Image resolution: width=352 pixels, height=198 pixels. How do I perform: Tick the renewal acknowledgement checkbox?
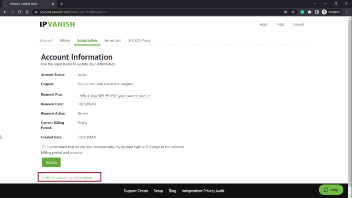tap(44, 147)
